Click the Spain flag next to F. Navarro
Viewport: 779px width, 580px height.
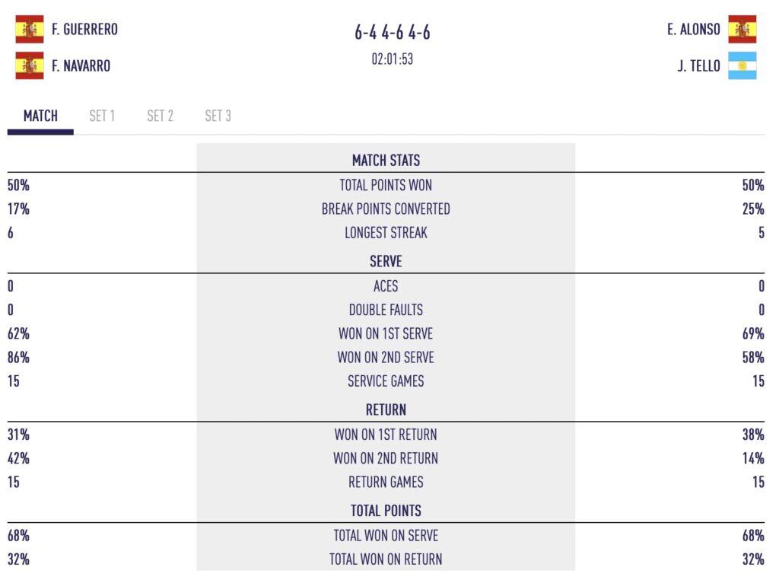click(x=29, y=65)
